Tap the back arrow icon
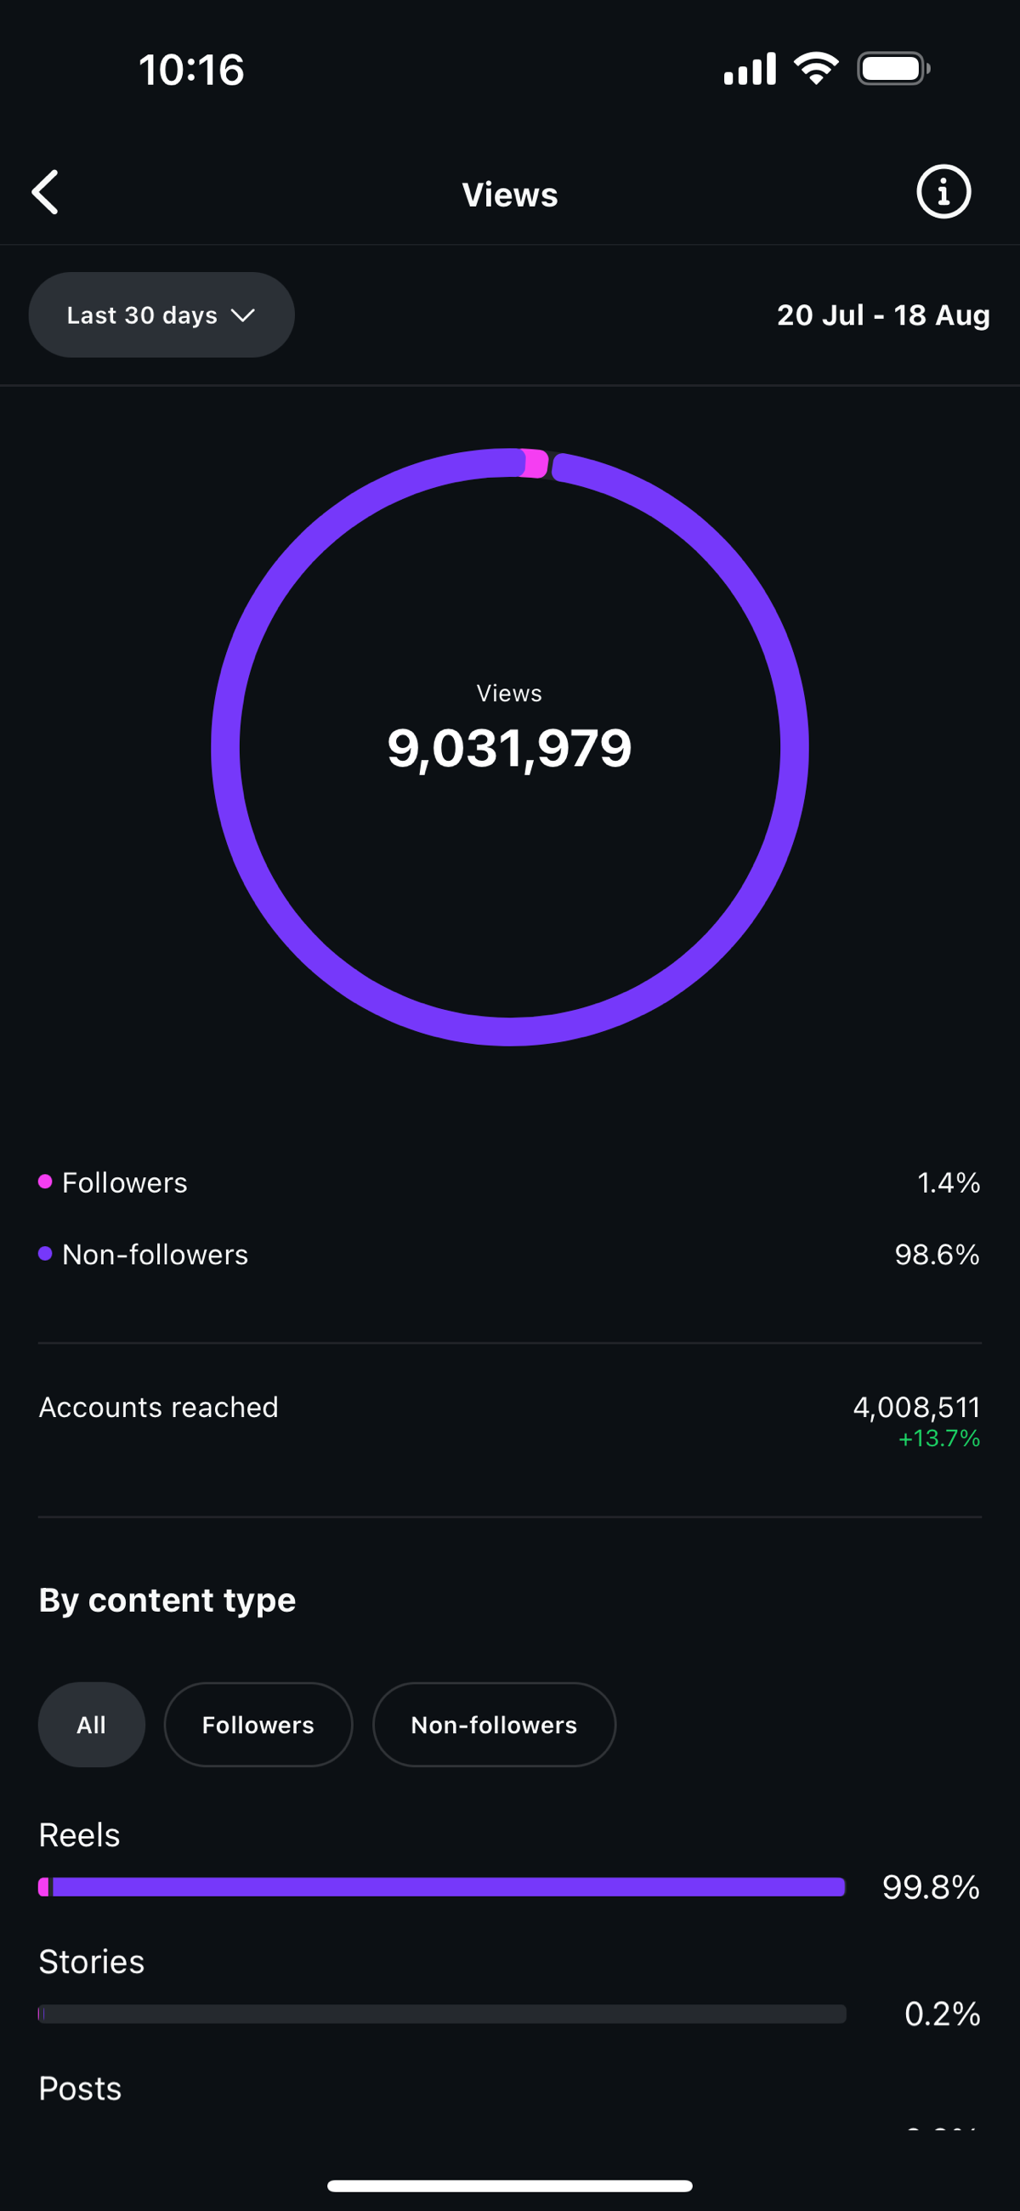Image resolution: width=1020 pixels, height=2211 pixels. tap(46, 191)
